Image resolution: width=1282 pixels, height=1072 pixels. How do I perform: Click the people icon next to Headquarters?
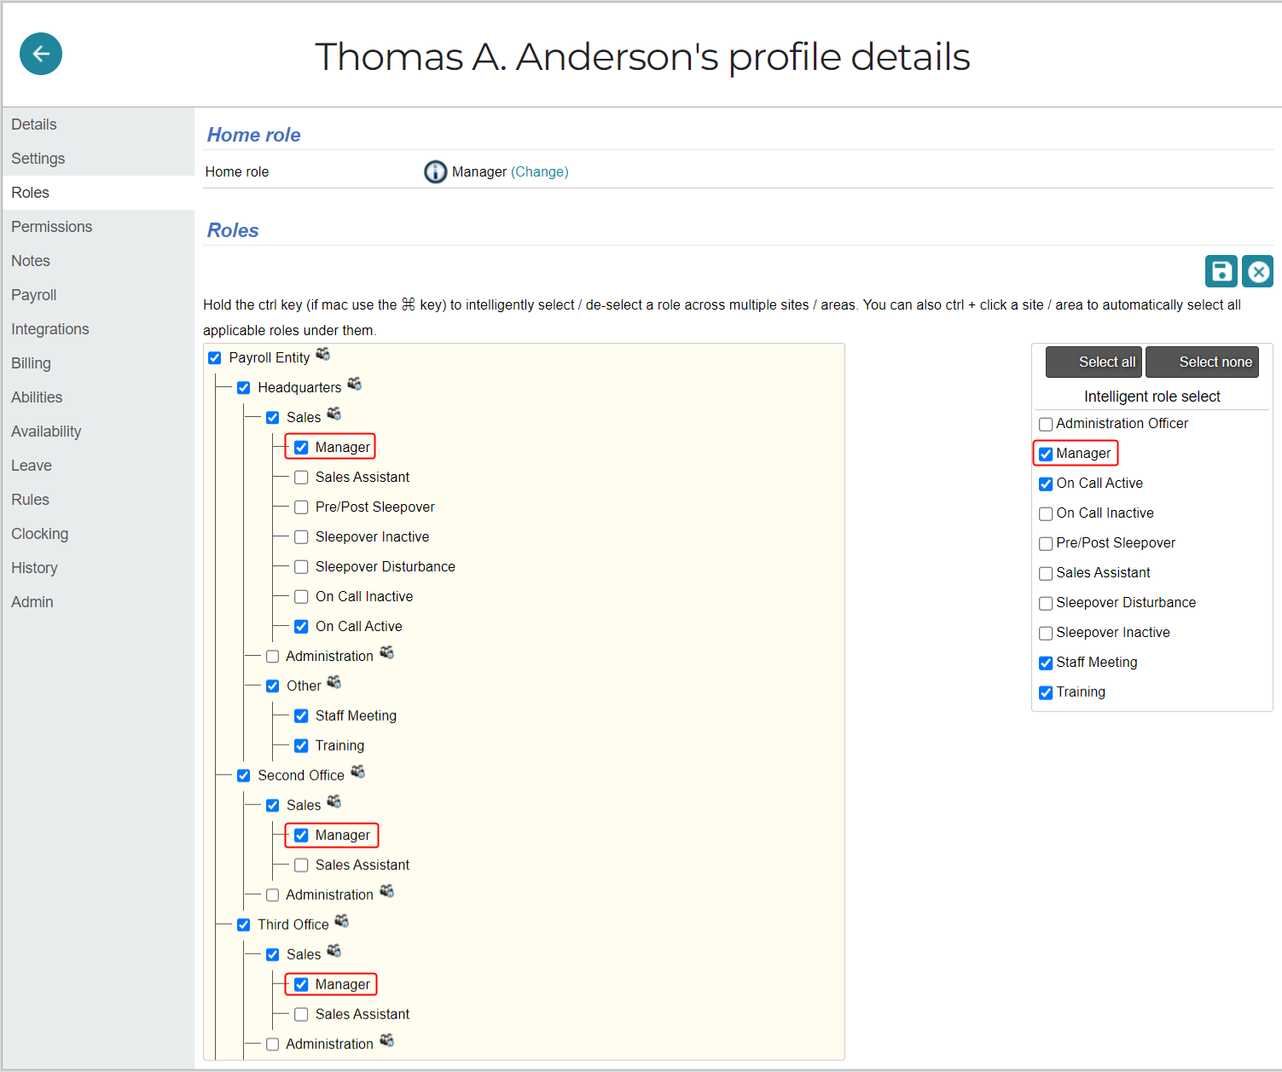tap(354, 383)
